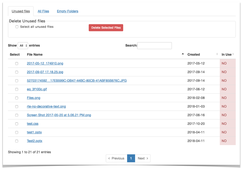Open the Show entries dropdown
The width and height of the screenshot is (242, 169).
point(23,45)
